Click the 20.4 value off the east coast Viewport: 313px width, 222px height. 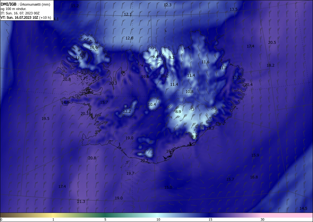[249, 85]
